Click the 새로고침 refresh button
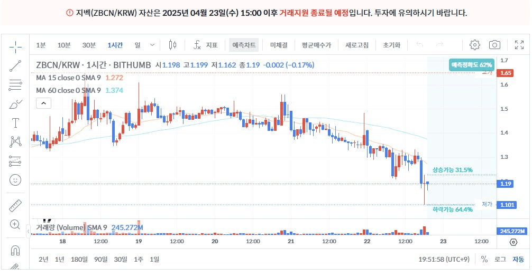This screenshot has height=277, width=532. click(357, 45)
